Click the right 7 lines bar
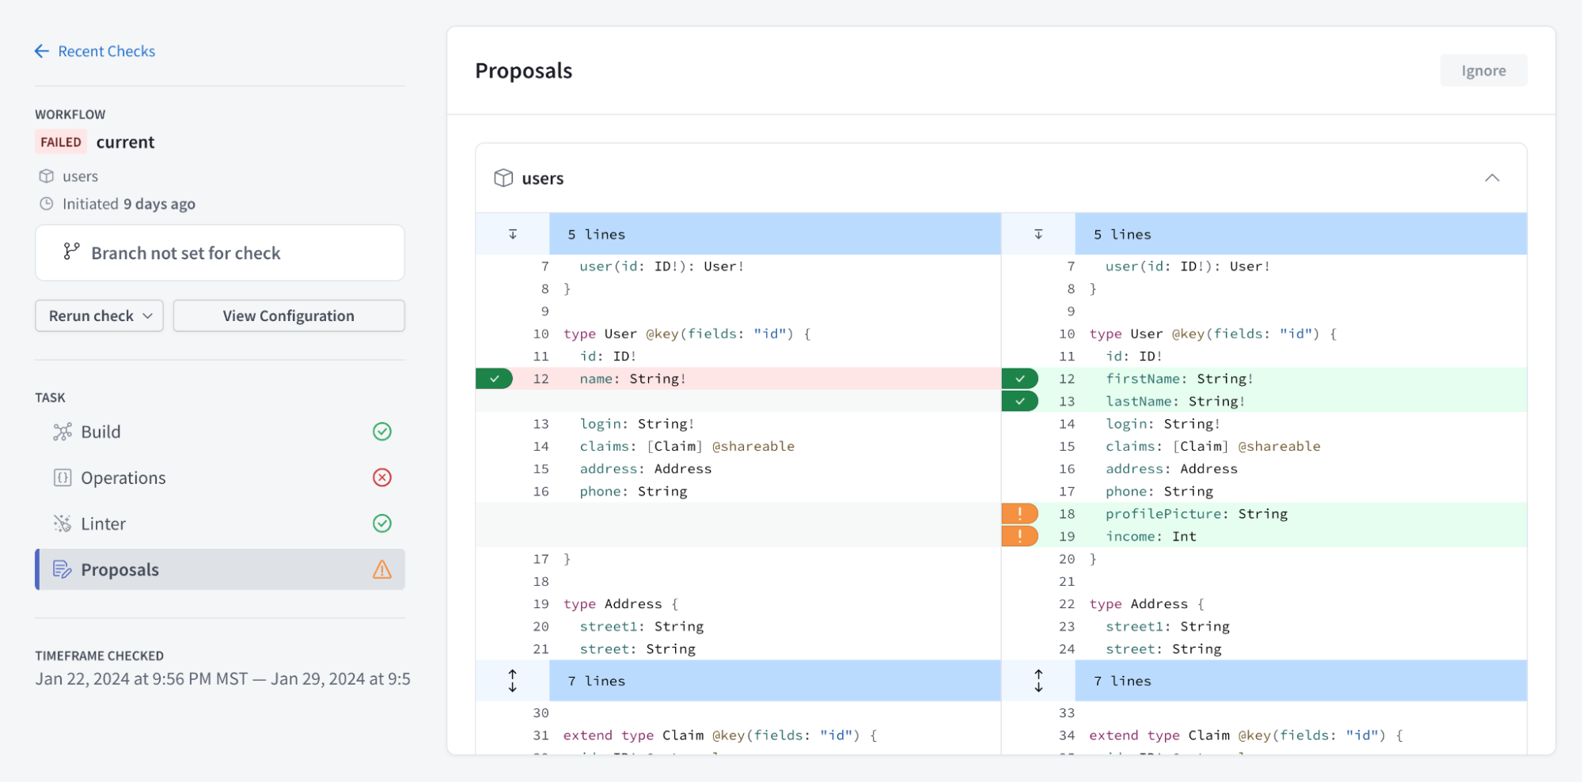This screenshot has height=782, width=1582. (x=1301, y=681)
